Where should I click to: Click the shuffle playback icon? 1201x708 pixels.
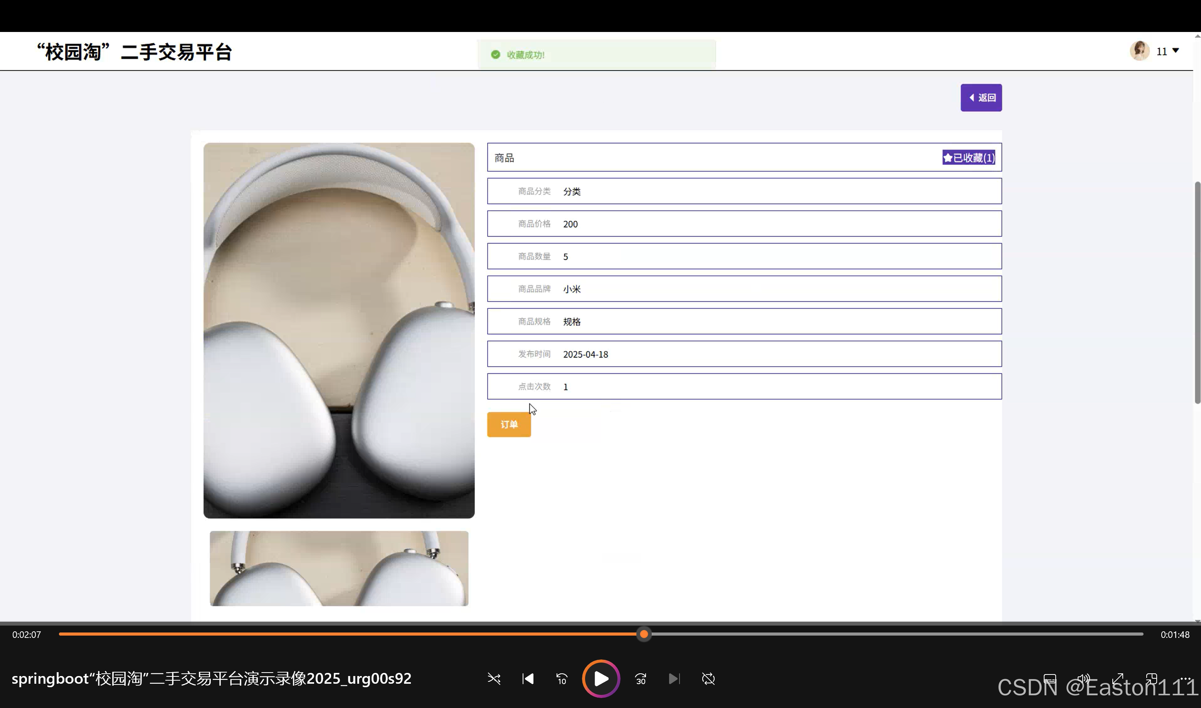[494, 678]
